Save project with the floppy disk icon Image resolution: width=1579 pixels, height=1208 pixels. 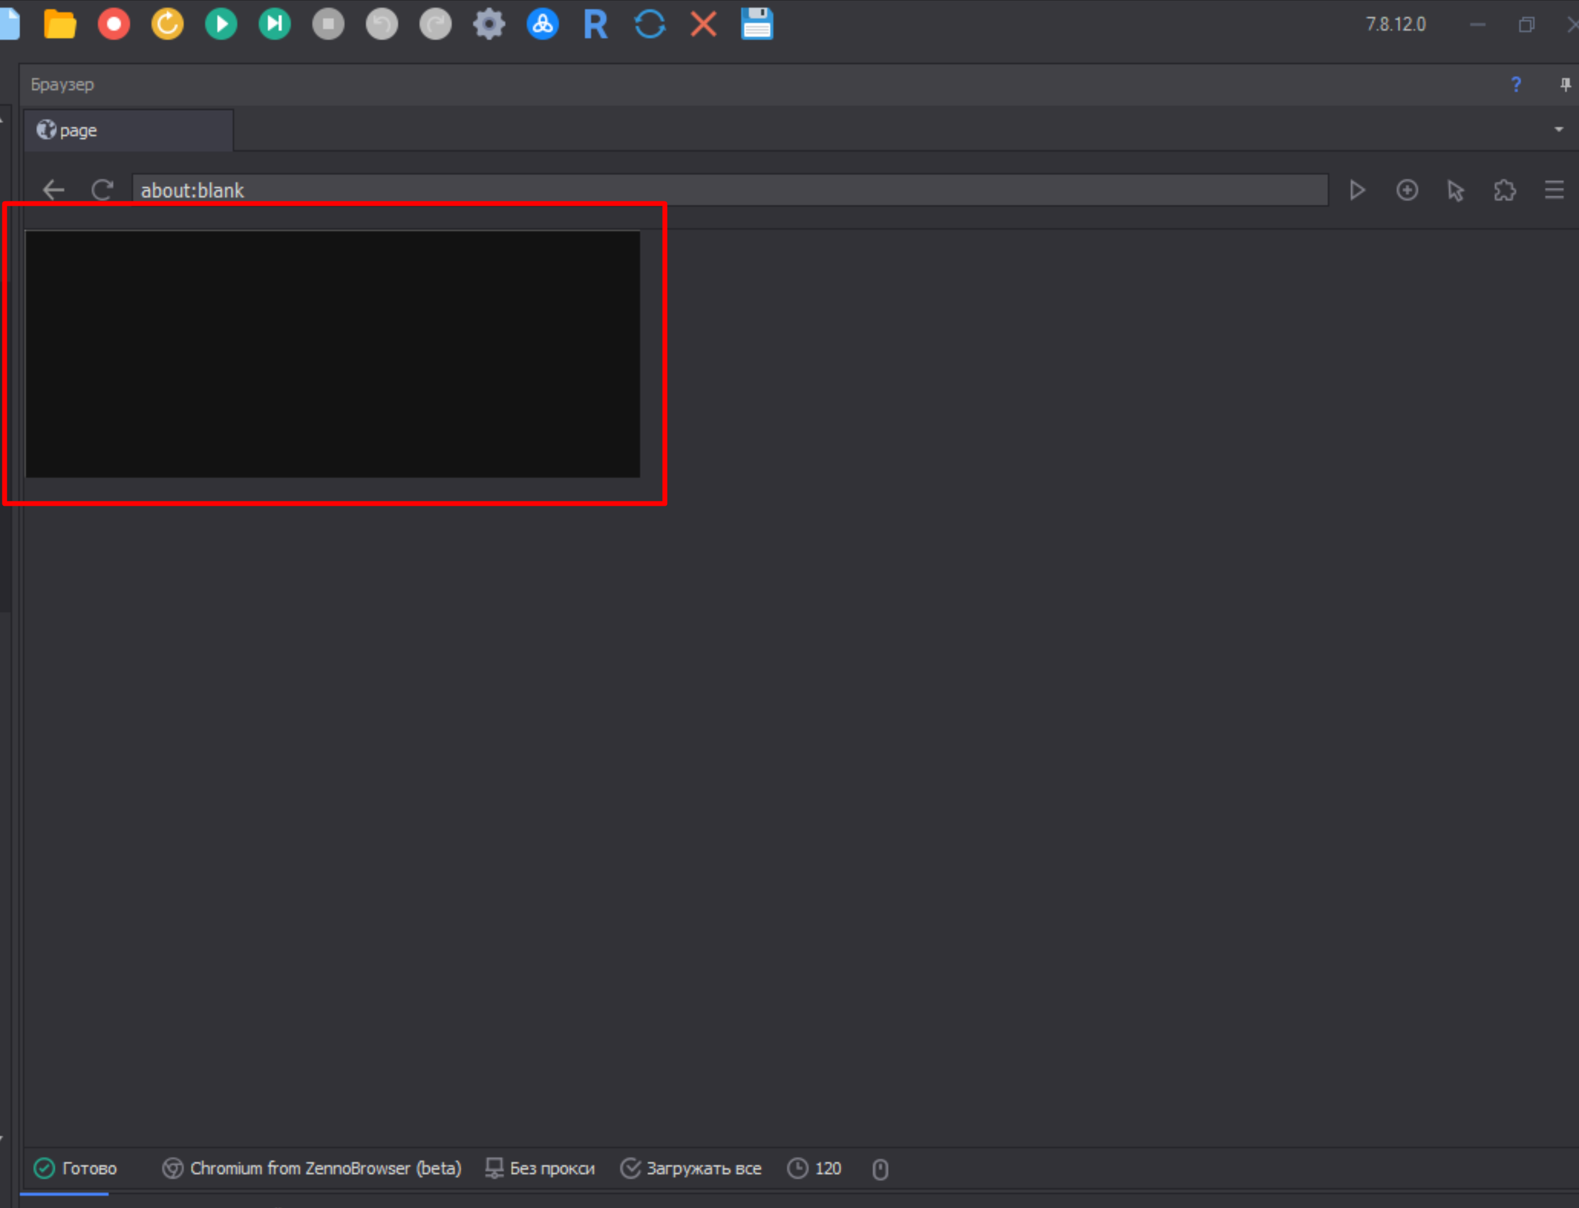tap(757, 24)
